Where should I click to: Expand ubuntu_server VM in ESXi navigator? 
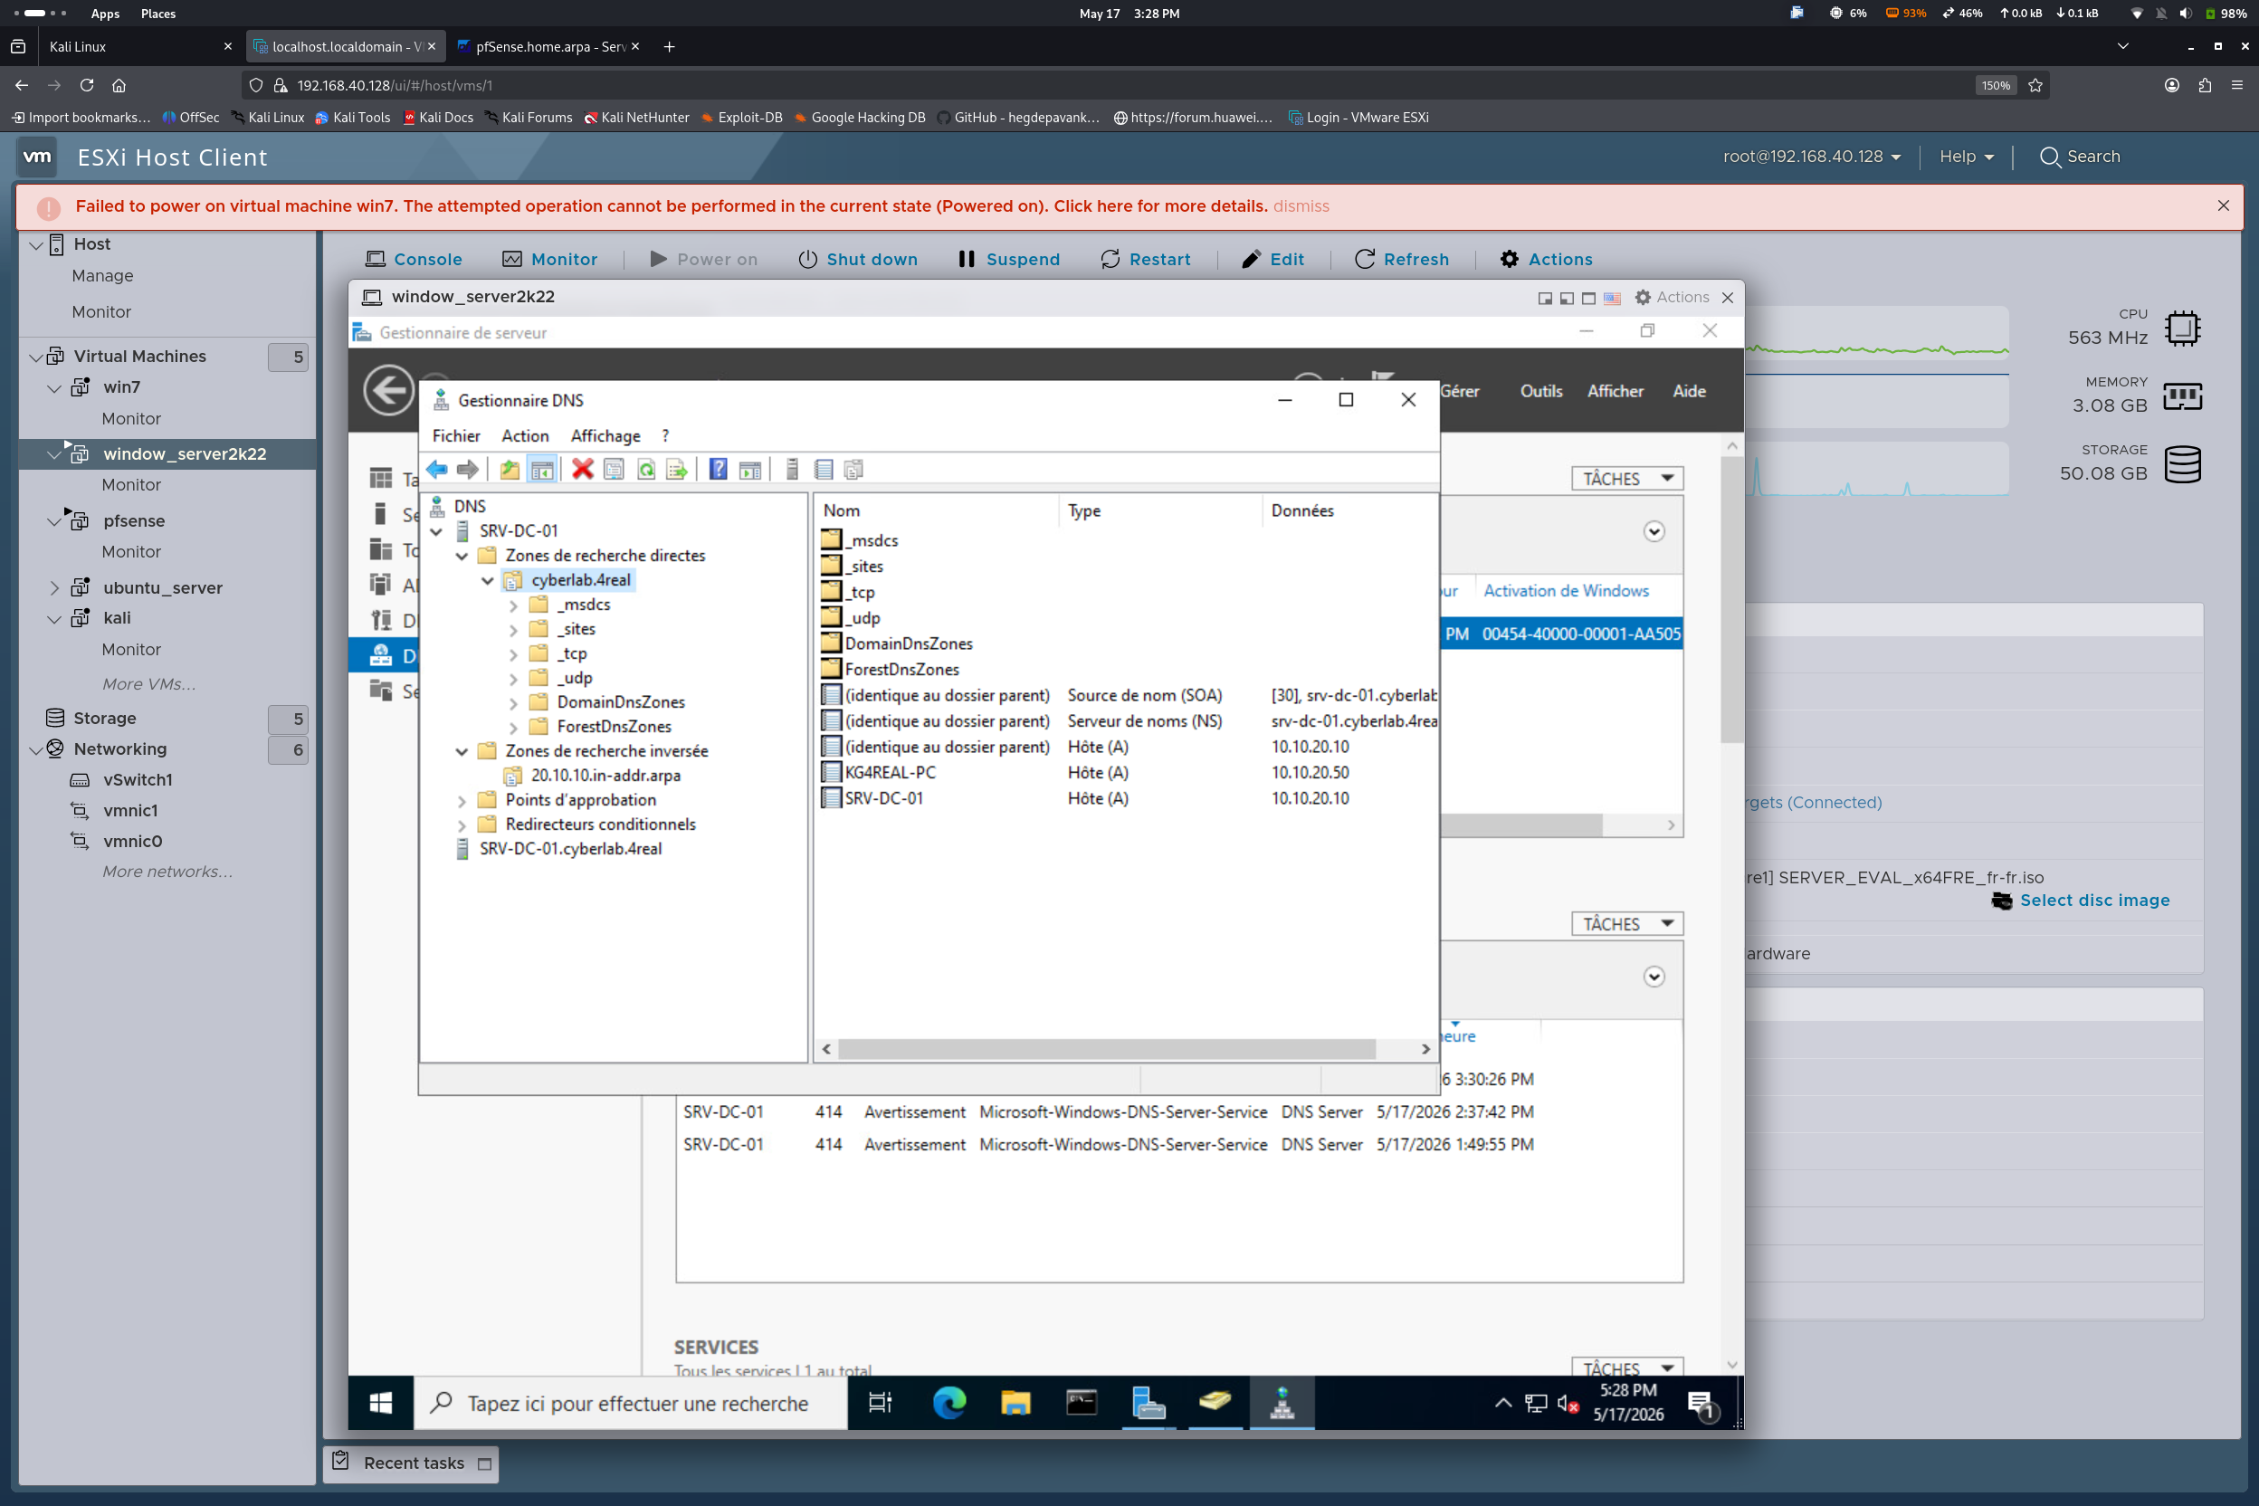click(54, 587)
